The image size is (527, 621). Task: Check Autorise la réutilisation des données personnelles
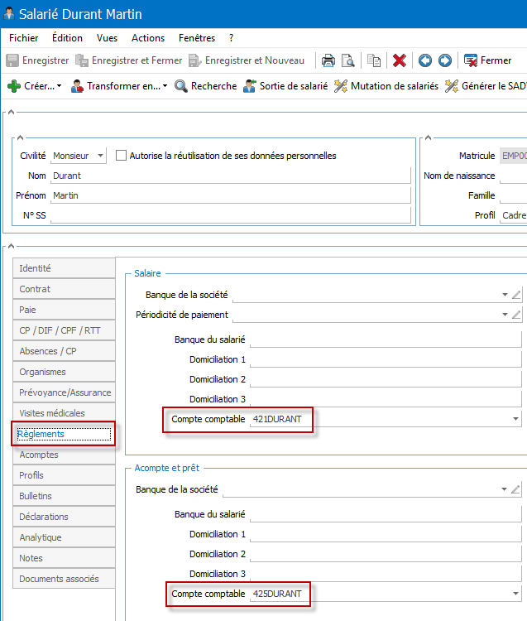pyautogui.click(x=121, y=156)
